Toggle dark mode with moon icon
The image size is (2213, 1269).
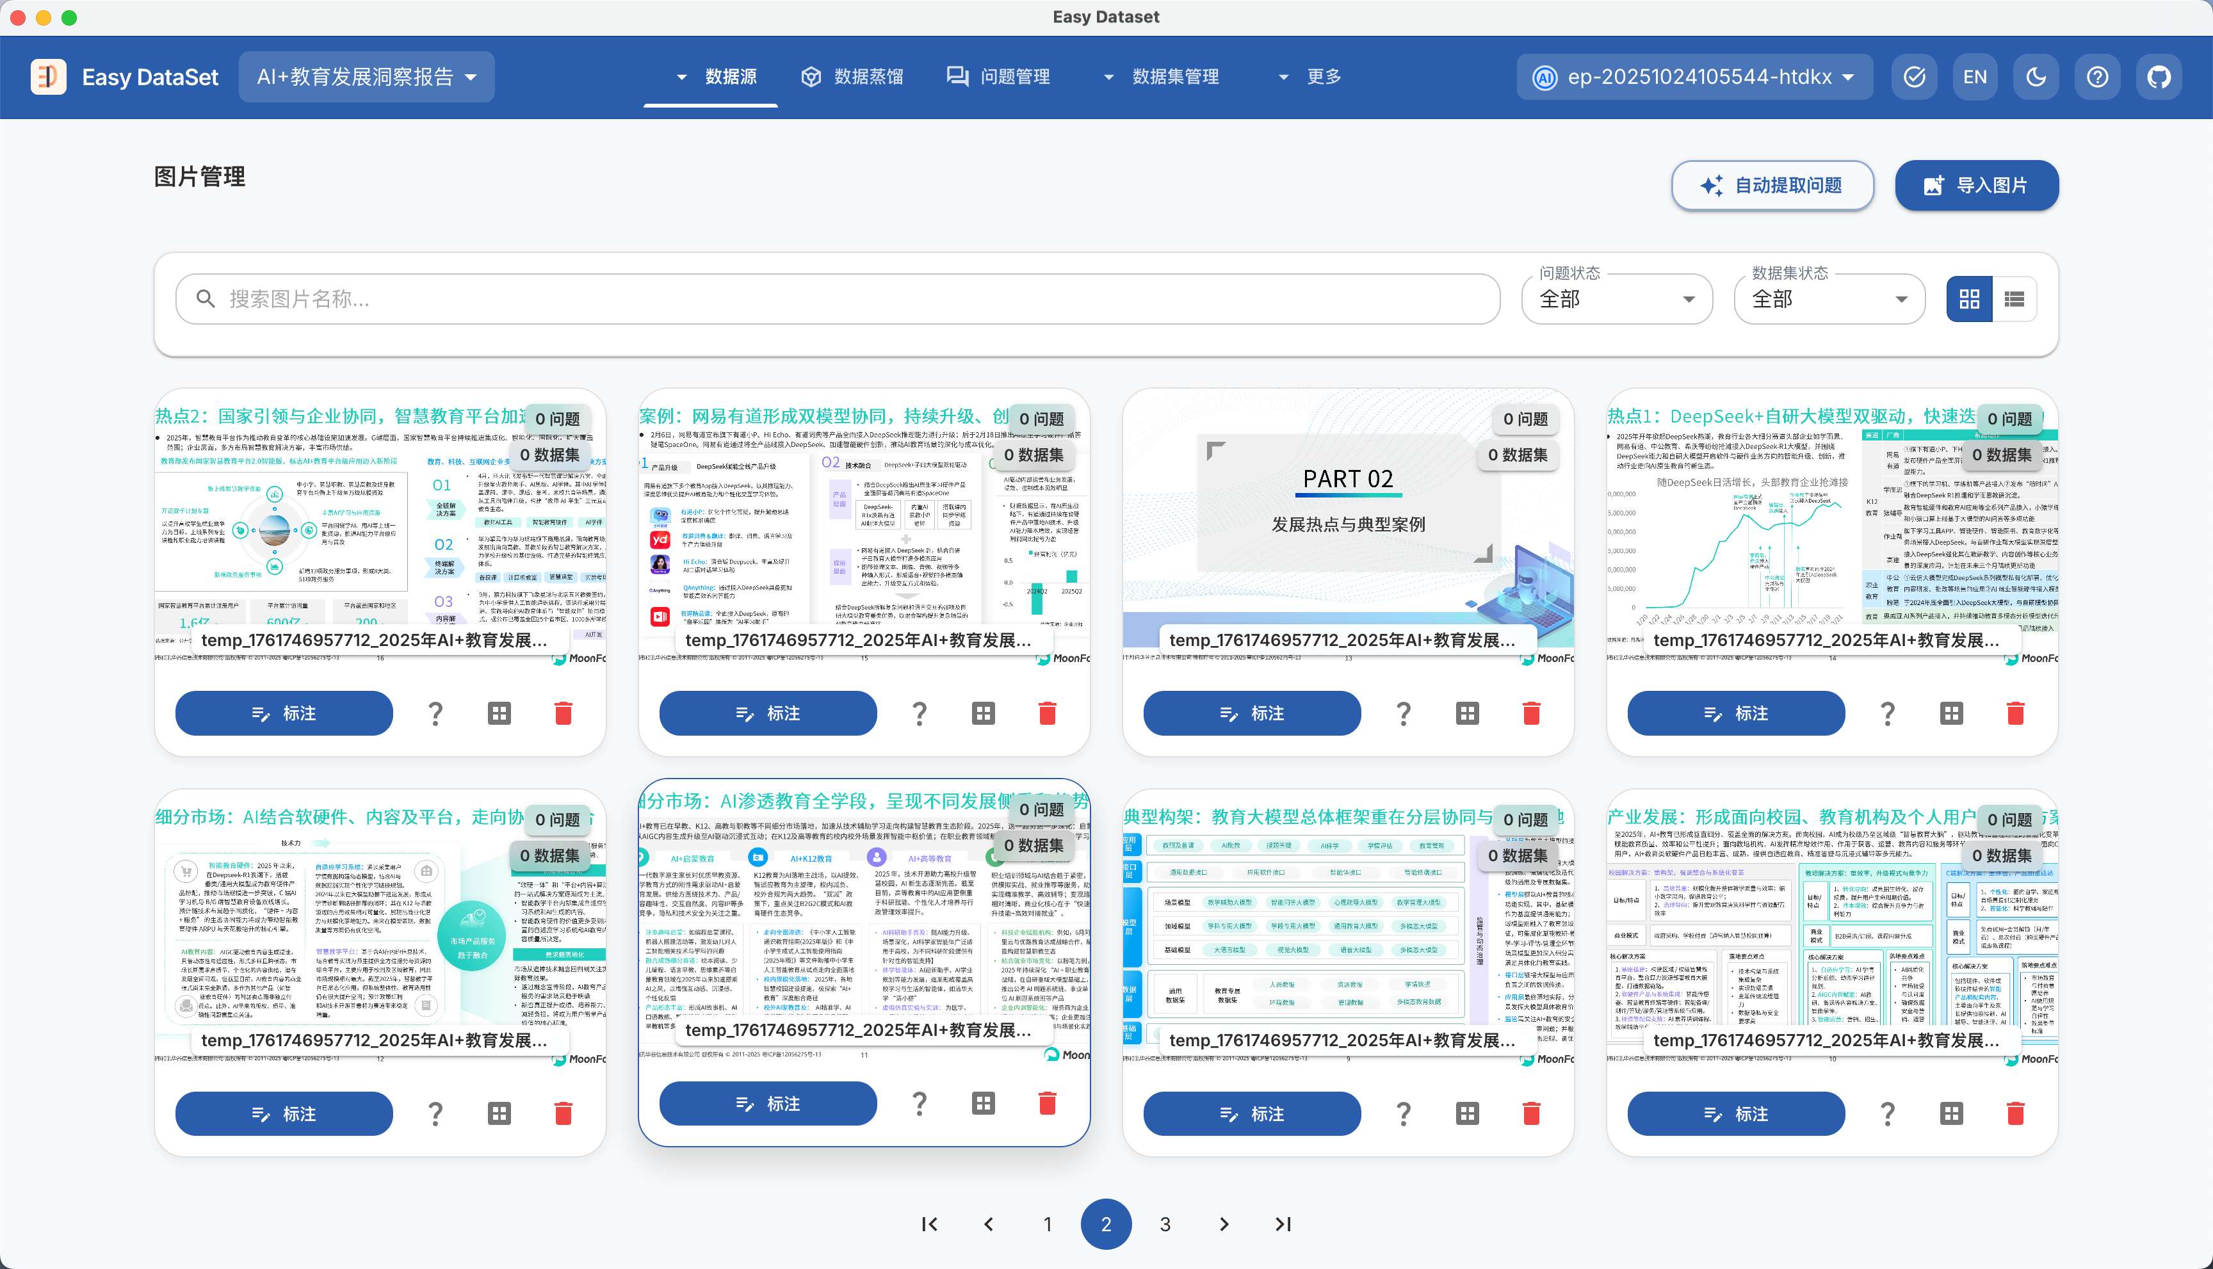2036,77
